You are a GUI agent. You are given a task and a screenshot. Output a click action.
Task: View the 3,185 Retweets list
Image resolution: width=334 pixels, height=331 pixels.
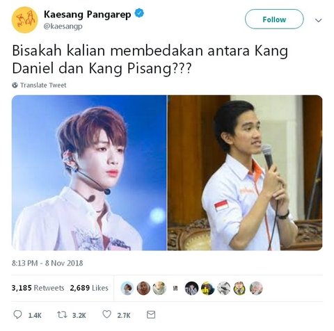38,288
